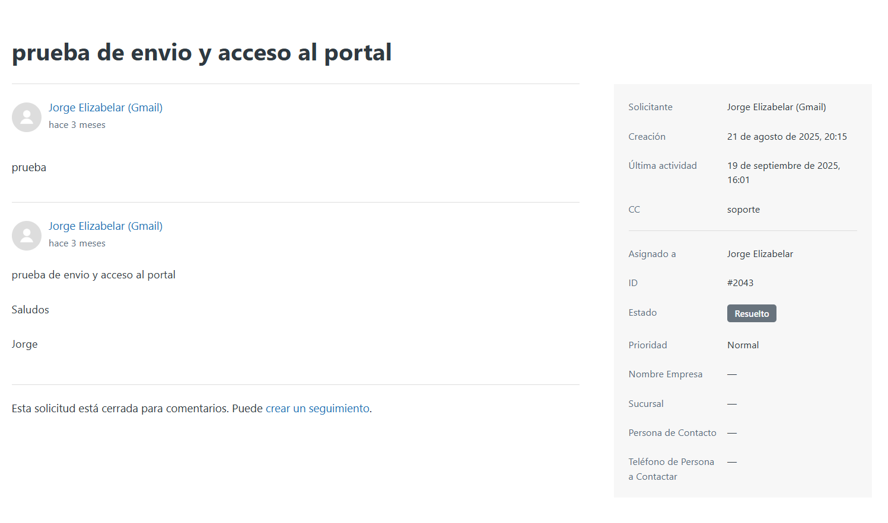Viewport: 888px width, 523px height.
Task: Click the 'Asignado a' value Jorge Elizabelar
Action: 760,254
